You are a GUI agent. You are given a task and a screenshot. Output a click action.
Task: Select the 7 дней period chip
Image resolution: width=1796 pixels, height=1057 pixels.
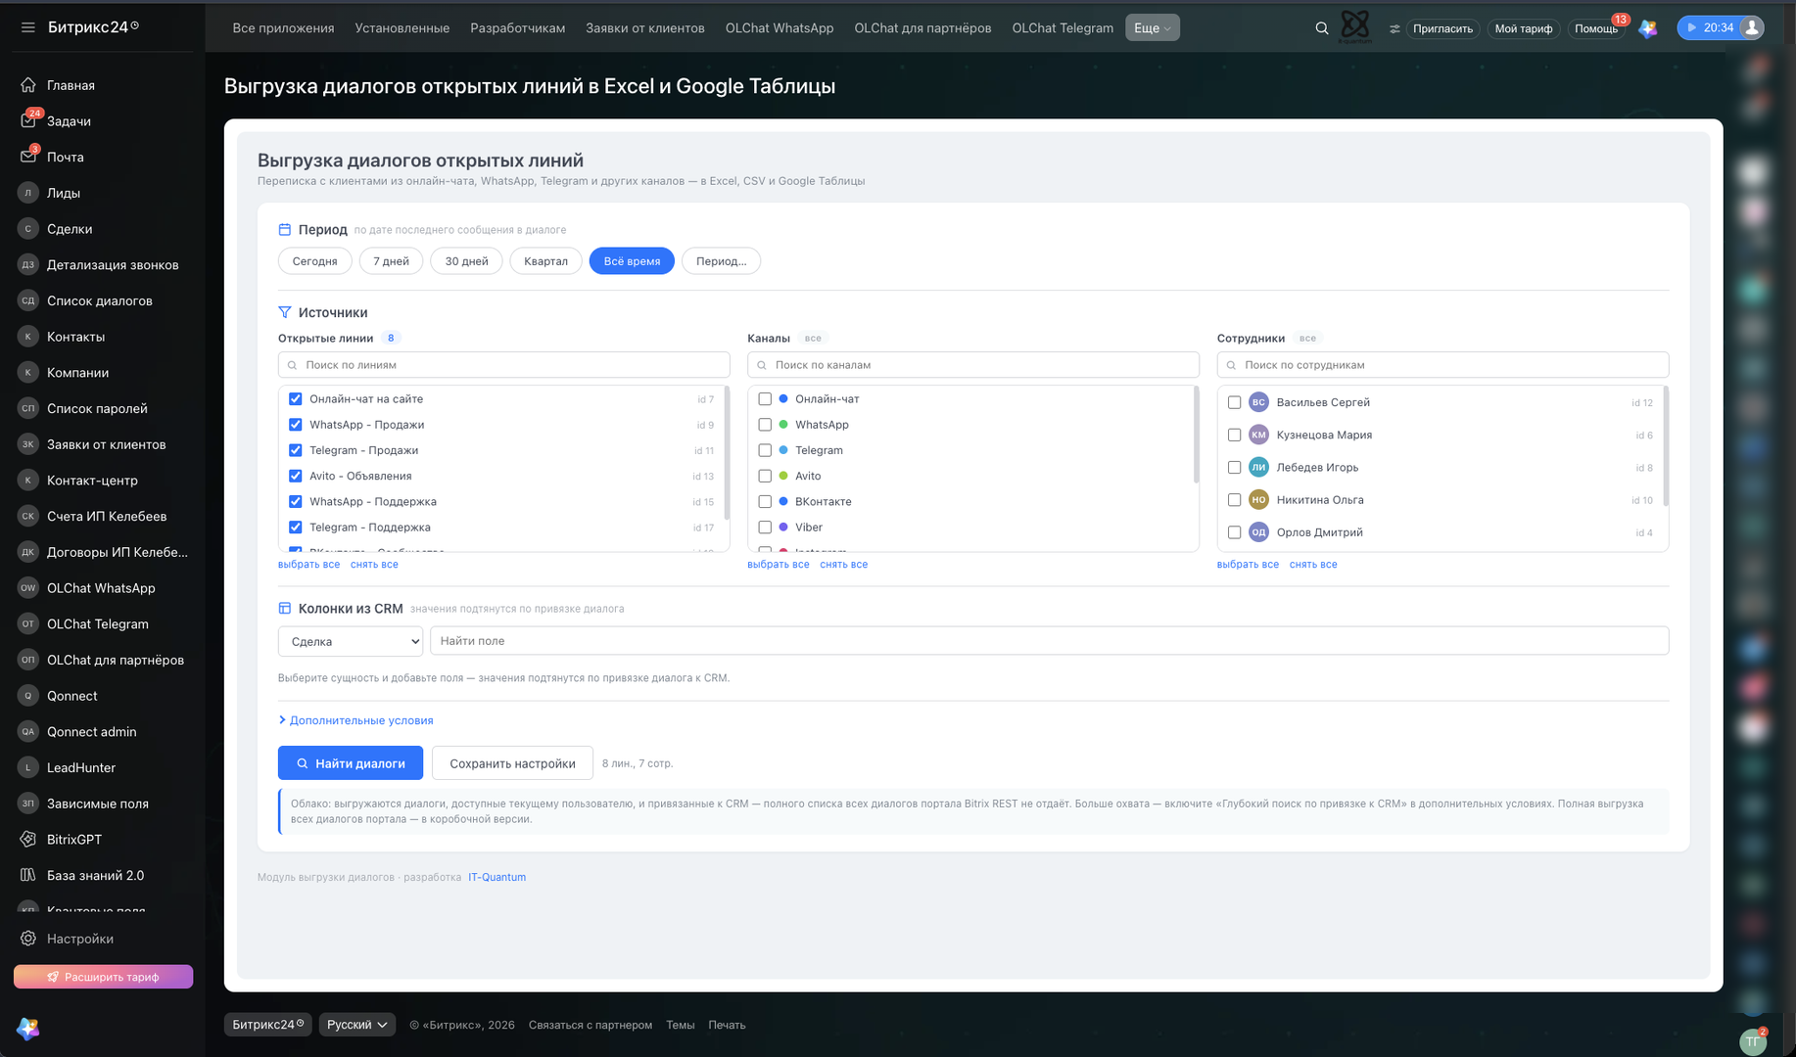click(391, 261)
